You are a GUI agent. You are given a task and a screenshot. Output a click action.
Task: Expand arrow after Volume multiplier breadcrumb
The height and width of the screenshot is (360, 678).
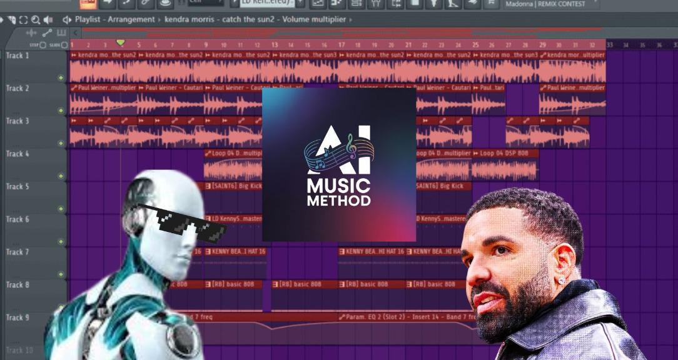[x=350, y=20]
